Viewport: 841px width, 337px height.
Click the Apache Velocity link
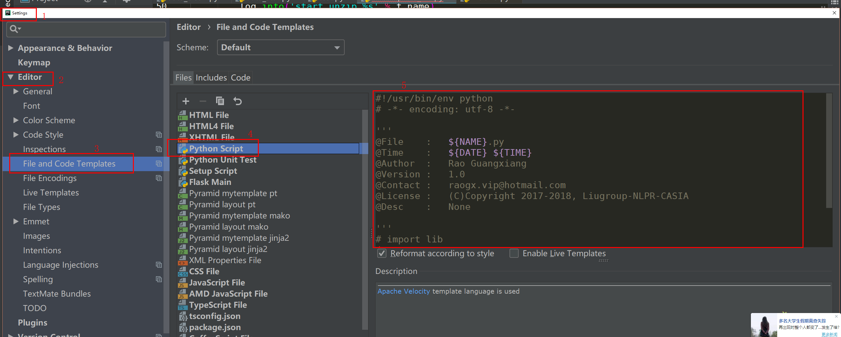404,291
